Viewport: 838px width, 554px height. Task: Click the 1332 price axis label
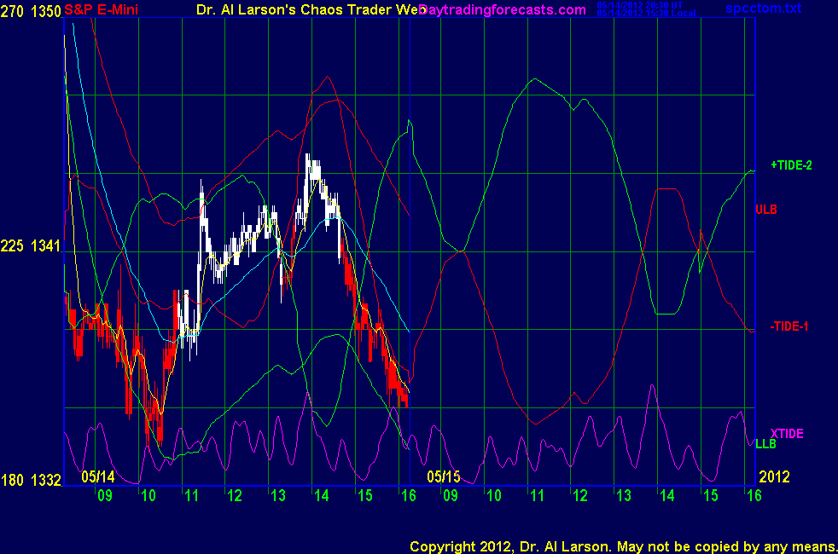click(x=46, y=481)
